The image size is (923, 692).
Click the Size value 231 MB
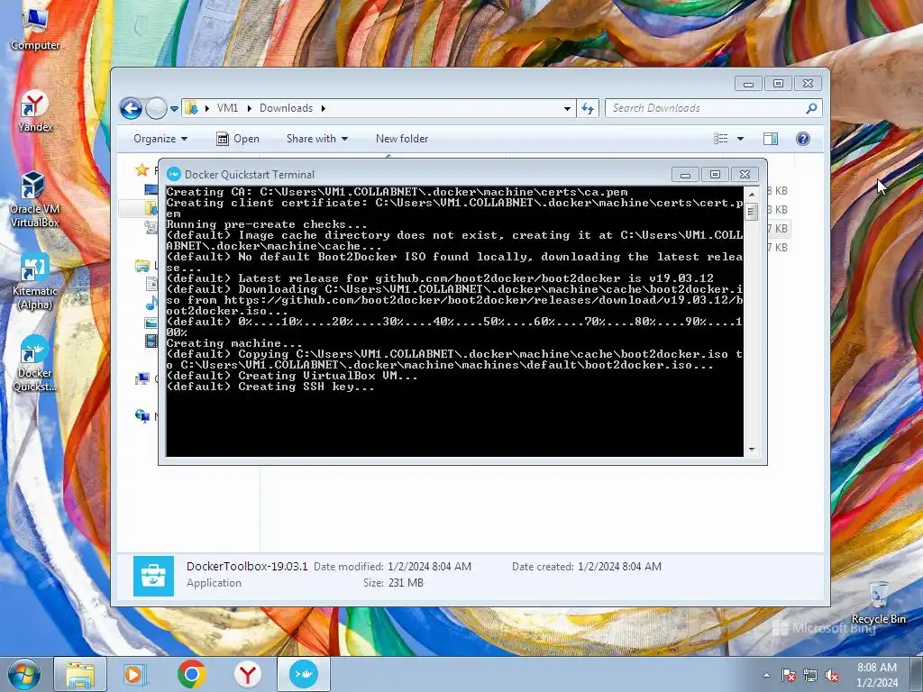click(x=406, y=583)
